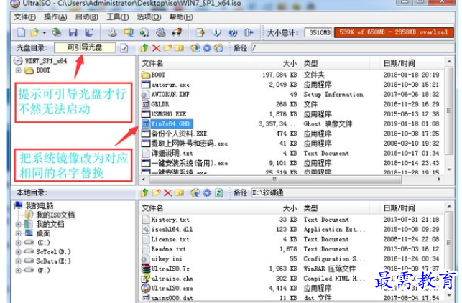Select 我的ISO文档 in local tree
This screenshot has width=462, height=303.
pos(55,215)
